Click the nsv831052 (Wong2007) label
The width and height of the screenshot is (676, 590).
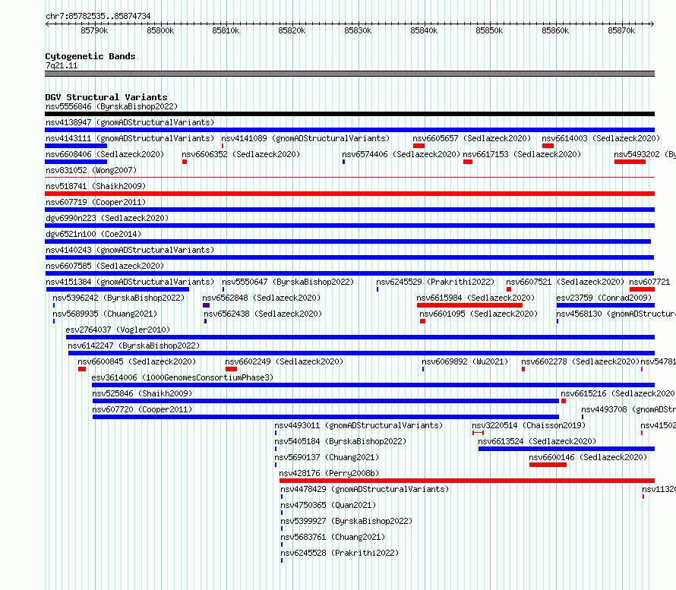click(x=91, y=170)
